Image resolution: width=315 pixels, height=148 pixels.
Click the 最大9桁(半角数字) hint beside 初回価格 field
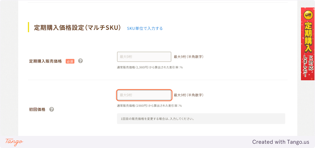(x=188, y=95)
